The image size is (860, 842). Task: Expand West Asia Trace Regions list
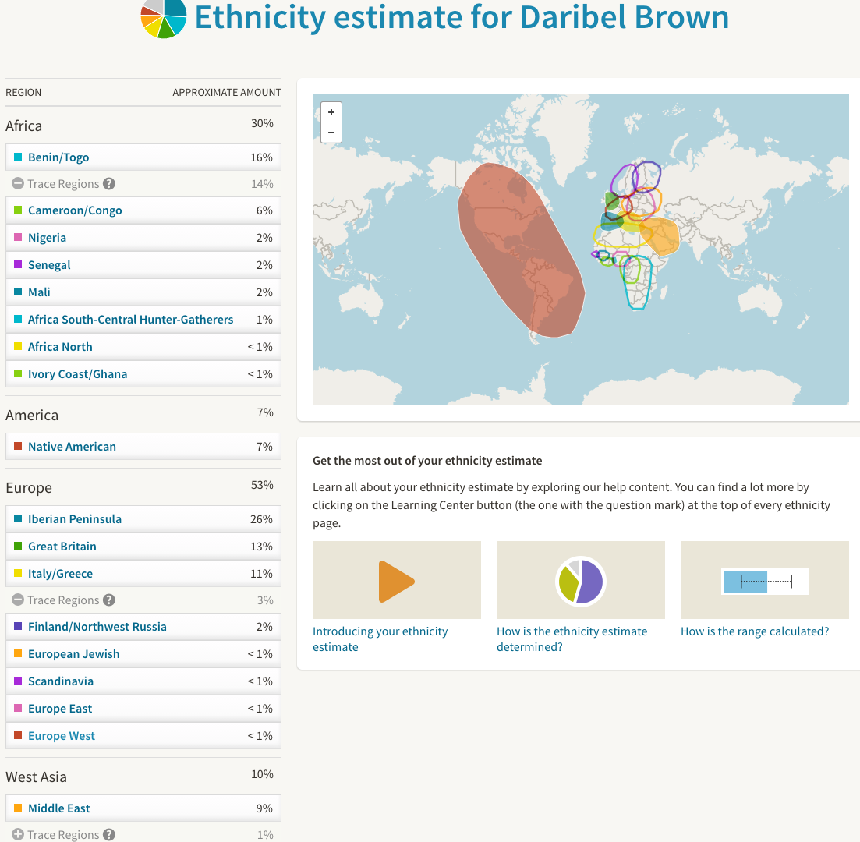[18, 834]
